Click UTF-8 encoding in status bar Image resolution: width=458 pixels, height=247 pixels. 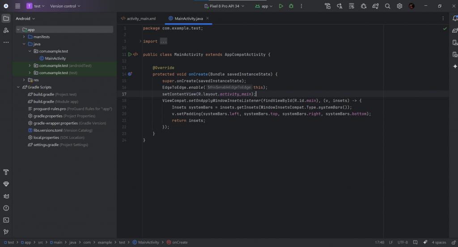click(x=403, y=243)
